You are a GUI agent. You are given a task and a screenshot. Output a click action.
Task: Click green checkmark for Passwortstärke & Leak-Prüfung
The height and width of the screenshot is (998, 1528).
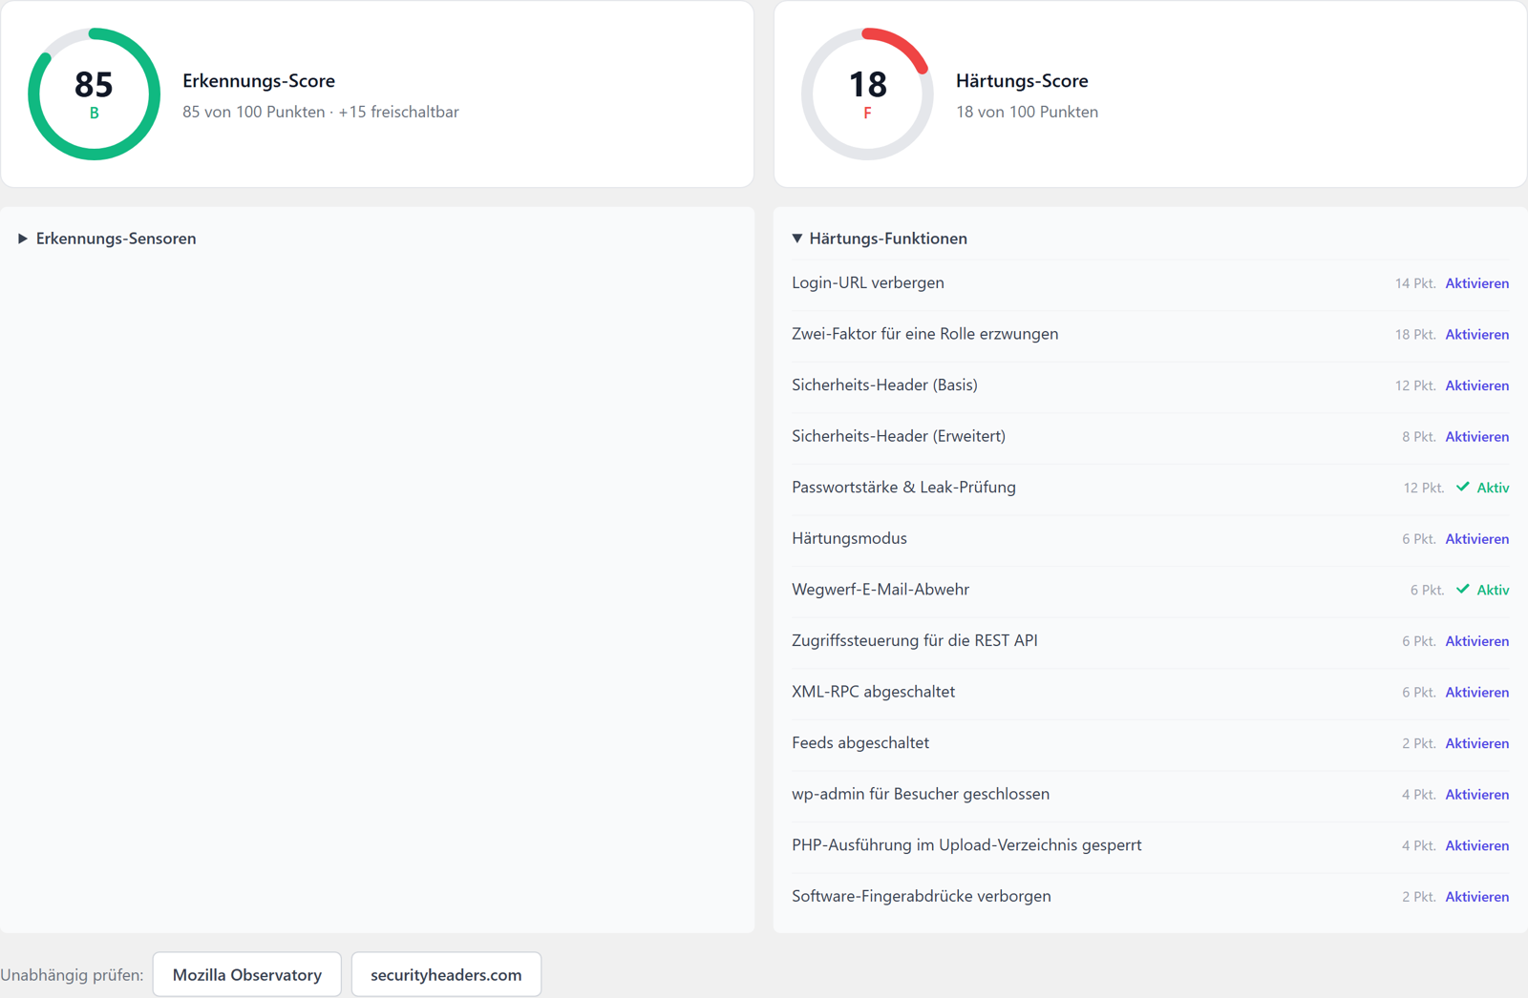[1462, 487]
